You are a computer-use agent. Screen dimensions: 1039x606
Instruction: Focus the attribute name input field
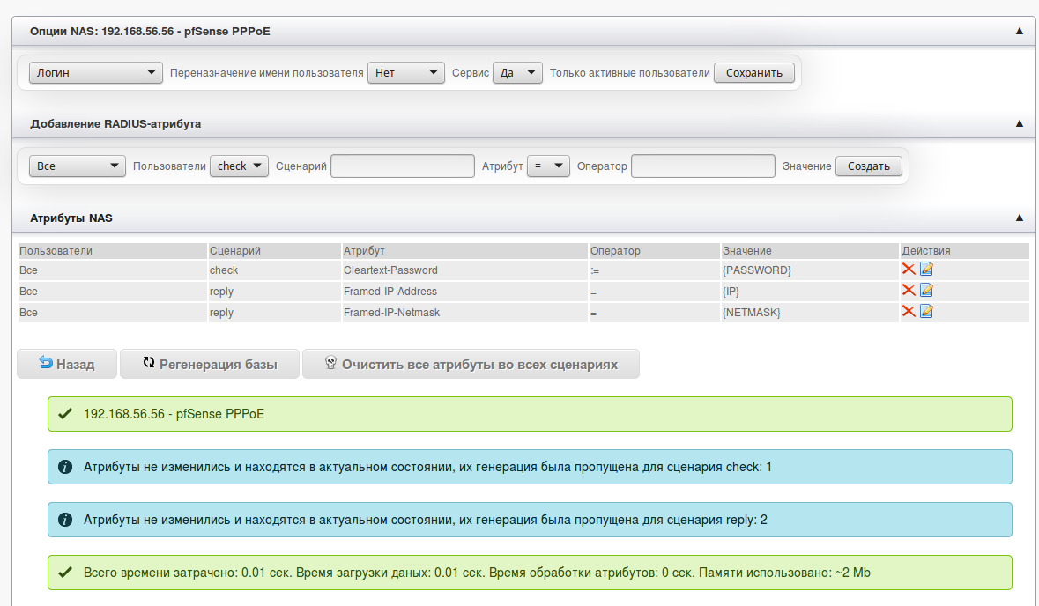click(403, 166)
